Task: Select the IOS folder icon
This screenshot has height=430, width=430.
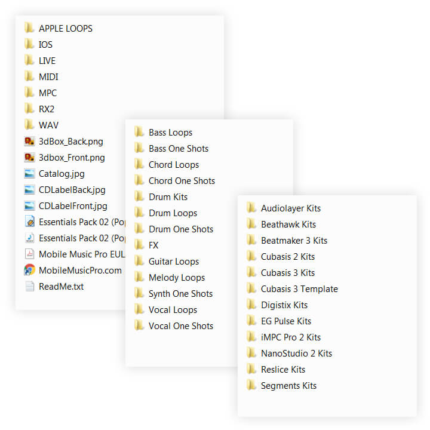Action: click(x=29, y=44)
